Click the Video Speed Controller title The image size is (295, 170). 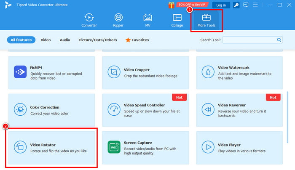pyautogui.click(x=145, y=105)
